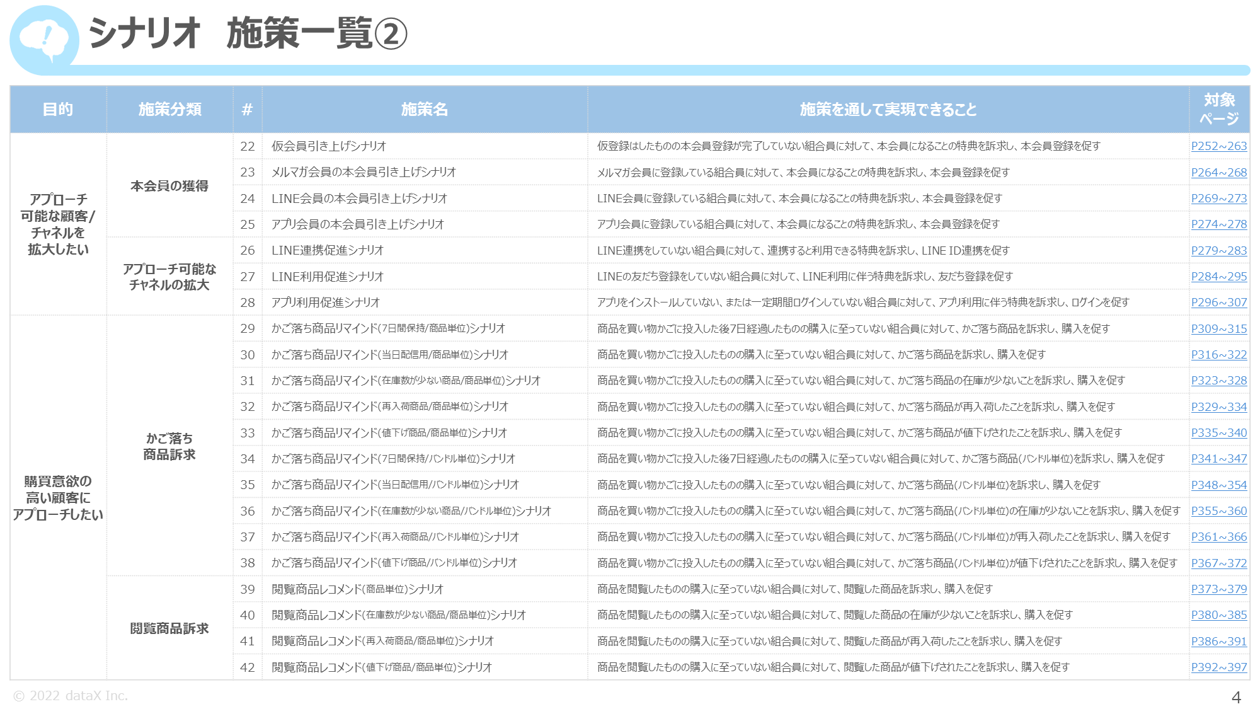Select LINE会員の本会員引き上げシナリオ
Image resolution: width=1260 pixels, height=709 pixels.
360,199
